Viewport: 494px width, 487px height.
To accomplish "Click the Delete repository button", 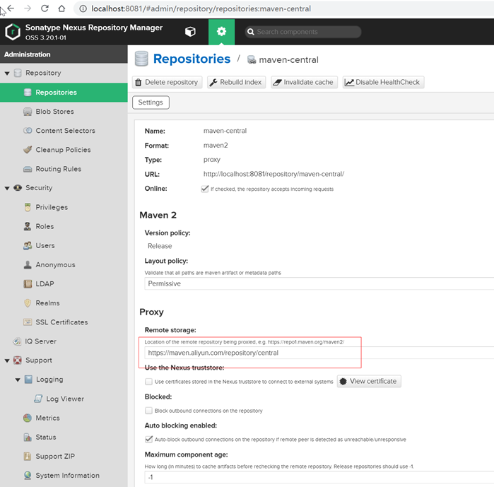I will 167,82.
